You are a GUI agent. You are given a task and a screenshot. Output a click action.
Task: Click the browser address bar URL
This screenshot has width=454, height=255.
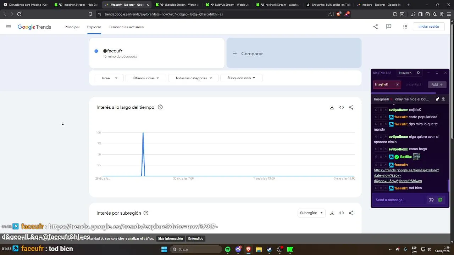[164, 14]
